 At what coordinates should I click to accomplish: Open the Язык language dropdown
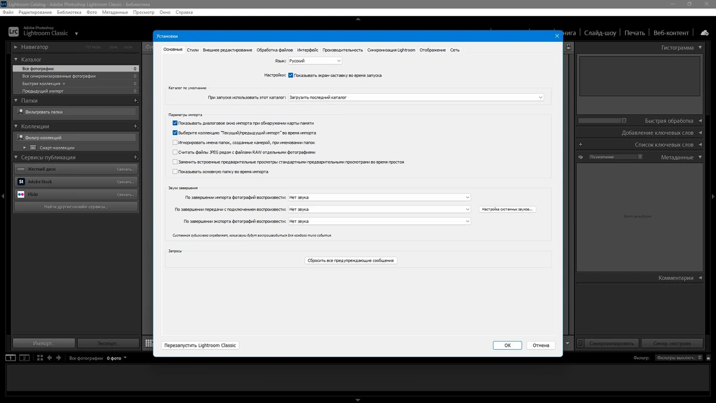315,61
